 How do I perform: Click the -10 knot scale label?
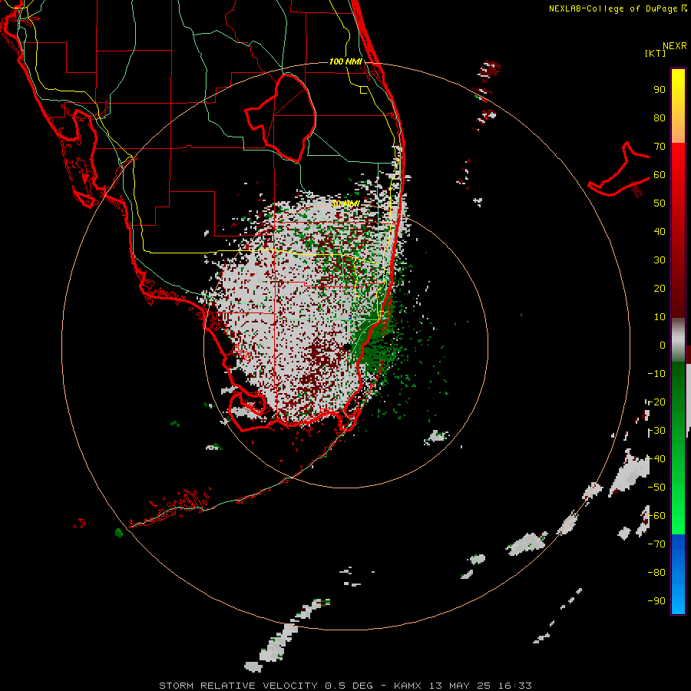pyautogui.click(x=656, y=374)
